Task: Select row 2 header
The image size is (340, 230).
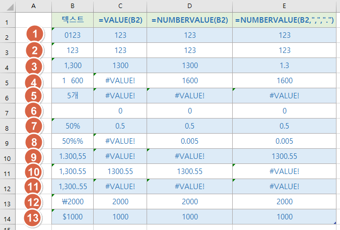Action: tap(8, 35)
